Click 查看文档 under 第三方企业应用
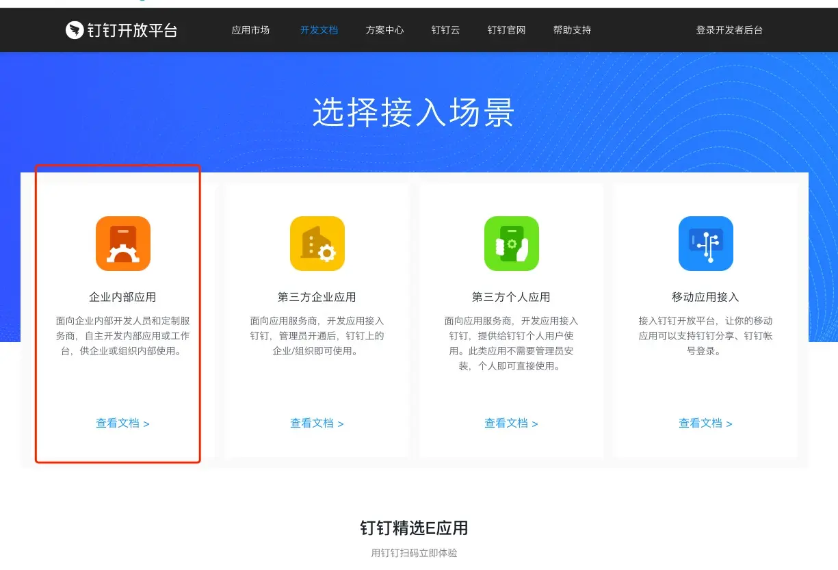 [x=317, y=424]
